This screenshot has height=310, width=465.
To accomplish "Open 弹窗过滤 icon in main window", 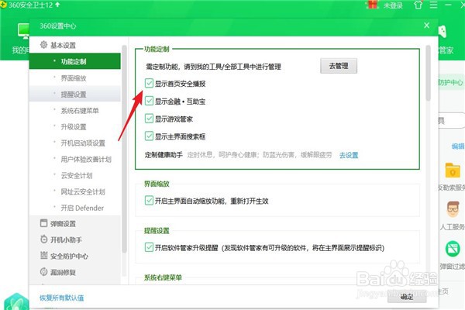I will pos(453,249).
